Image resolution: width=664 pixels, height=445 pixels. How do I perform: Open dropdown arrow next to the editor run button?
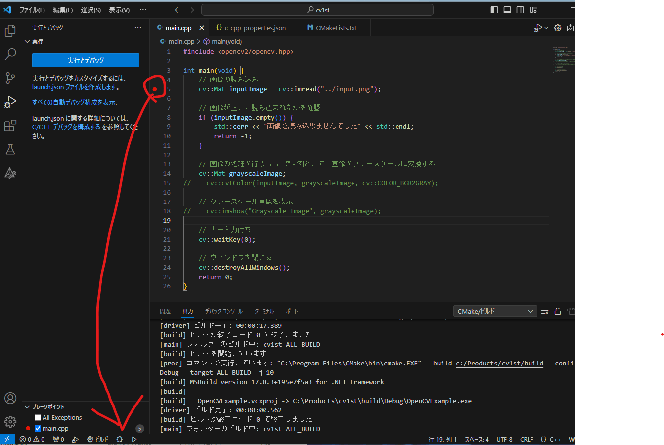546,28
